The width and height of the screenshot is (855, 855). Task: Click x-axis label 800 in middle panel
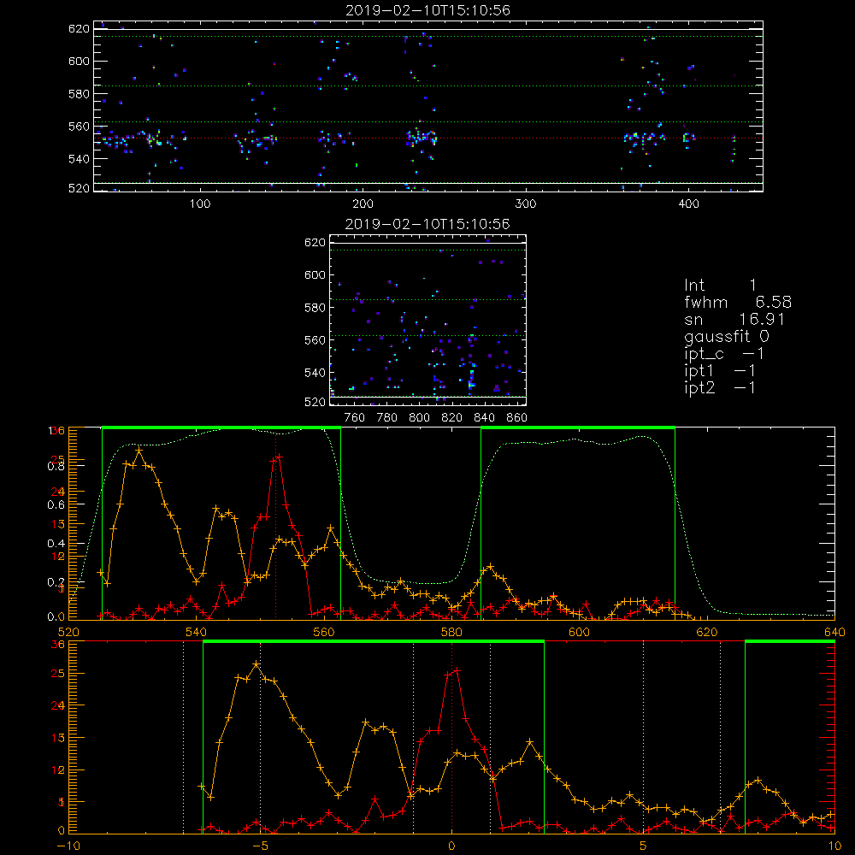click(x=419, y=418)
